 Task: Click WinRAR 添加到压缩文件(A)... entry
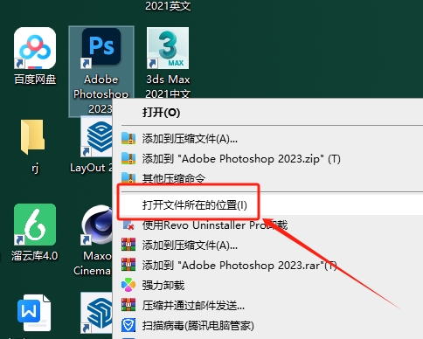coord(267,246)
